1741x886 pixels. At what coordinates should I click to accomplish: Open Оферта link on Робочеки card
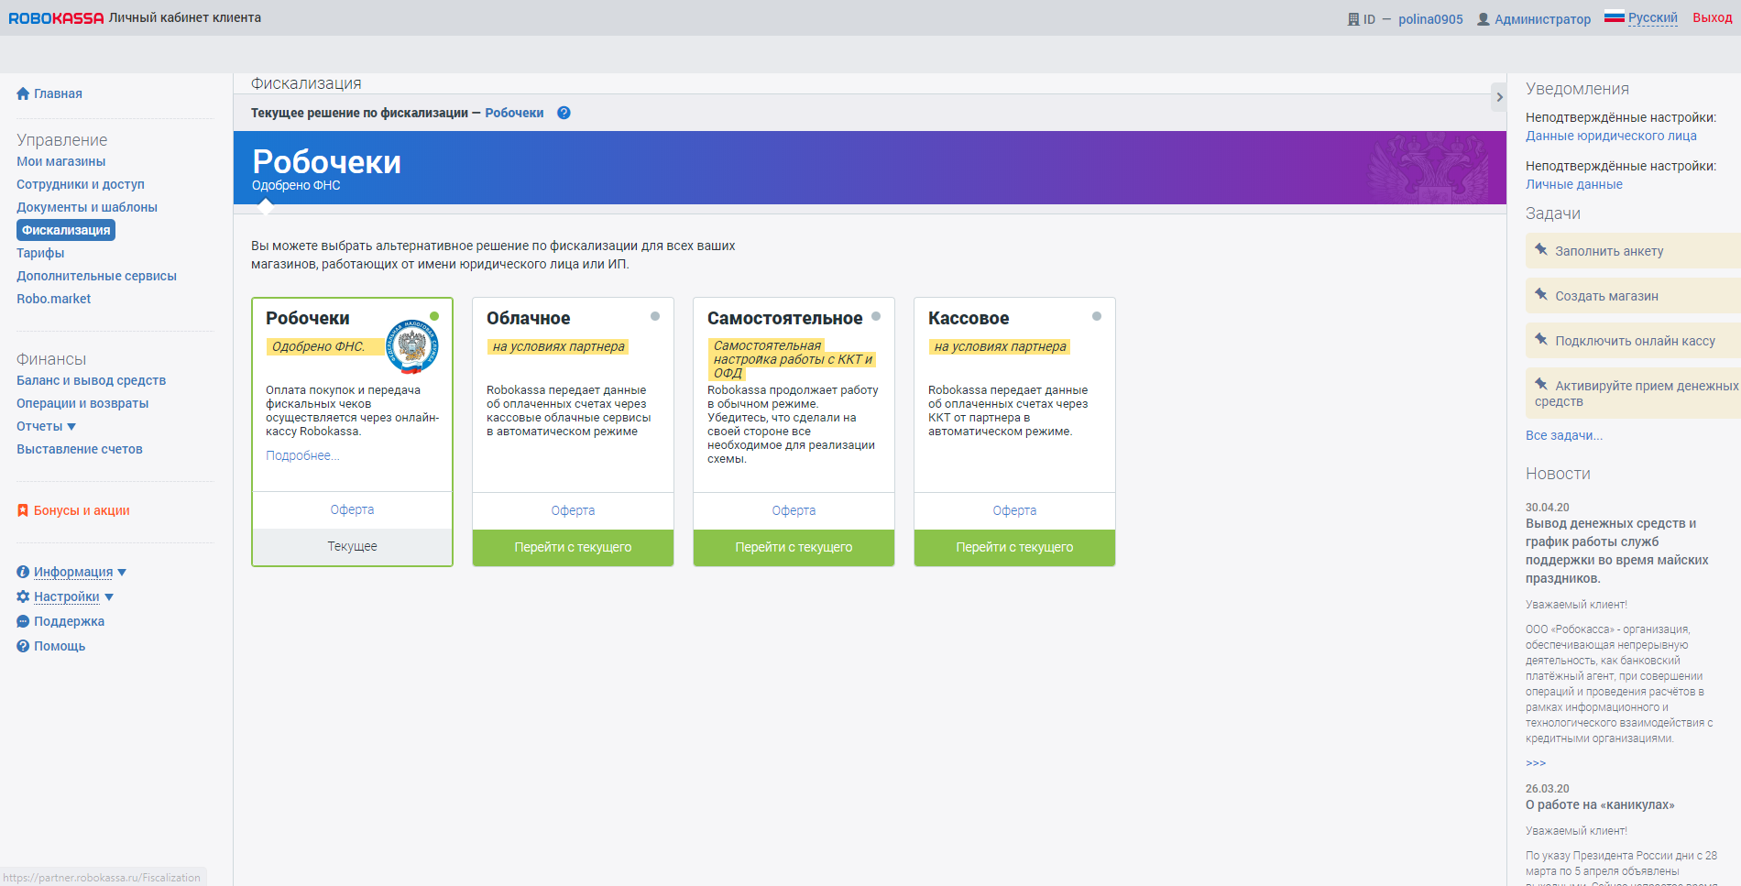click(x=352, y=509)
